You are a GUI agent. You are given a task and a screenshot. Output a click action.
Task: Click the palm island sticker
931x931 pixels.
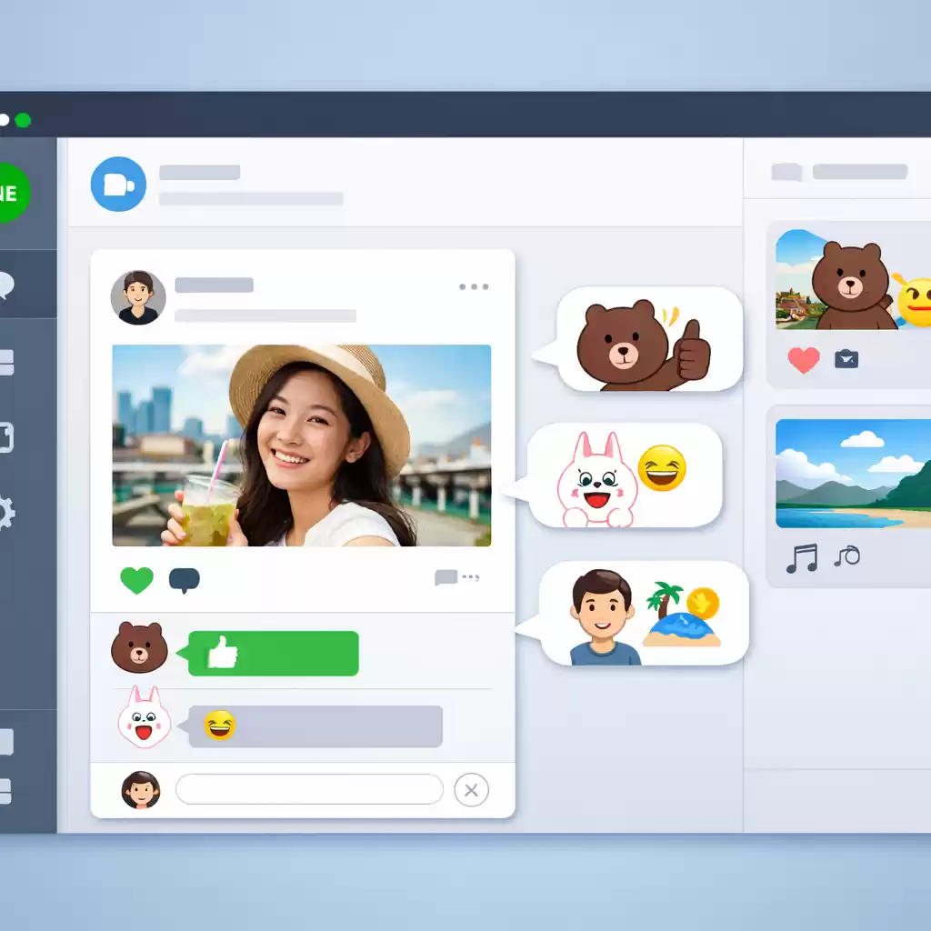coord(683,615)
